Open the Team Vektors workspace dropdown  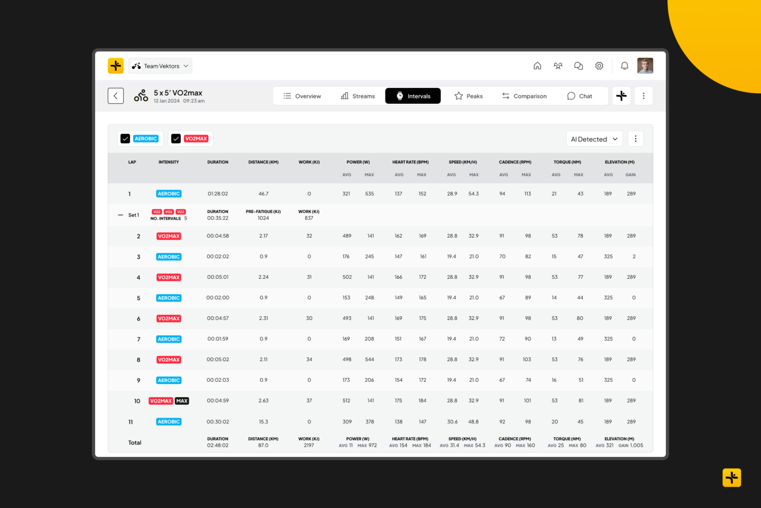pyautogui.click(x=160, y=65)
